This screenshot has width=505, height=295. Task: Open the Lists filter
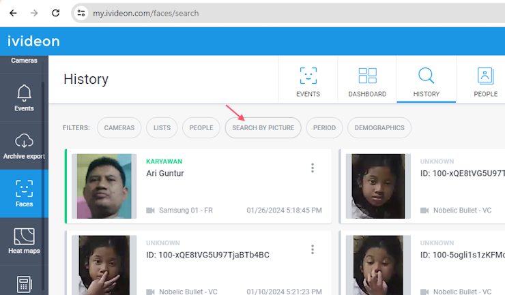[x=162, y=127]
